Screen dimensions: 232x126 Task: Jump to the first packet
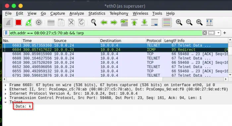pyautogui.click(x=134, y=22)
